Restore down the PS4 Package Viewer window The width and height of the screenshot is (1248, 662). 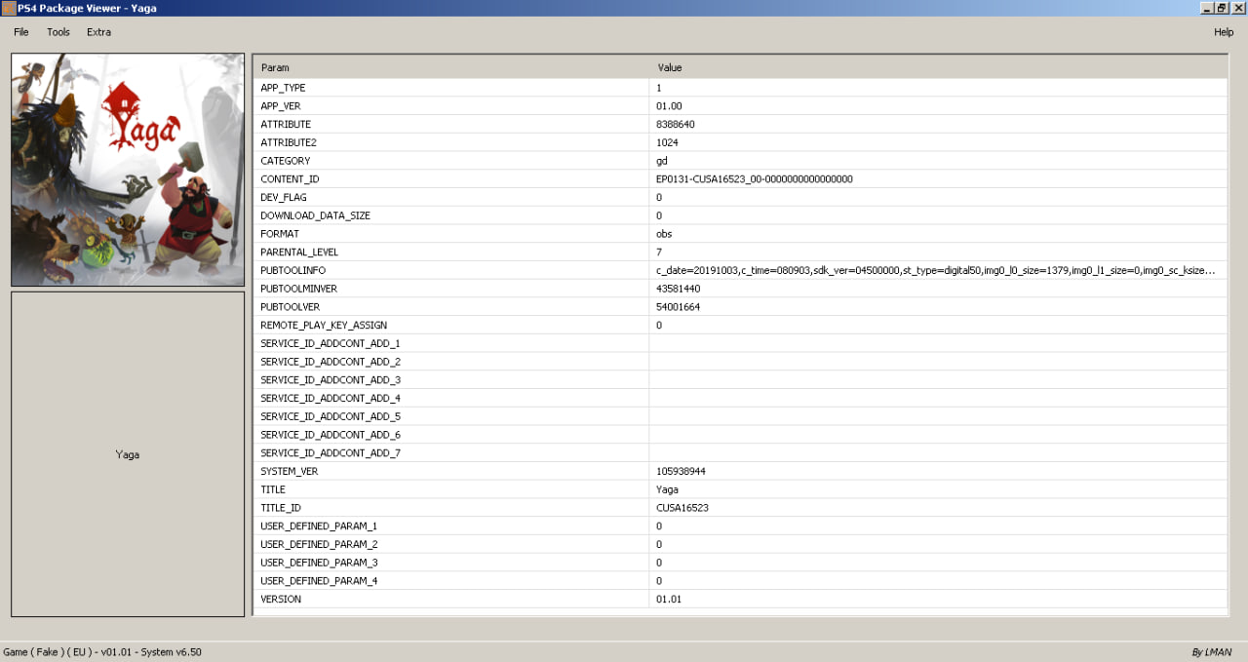pos(1222,8)
